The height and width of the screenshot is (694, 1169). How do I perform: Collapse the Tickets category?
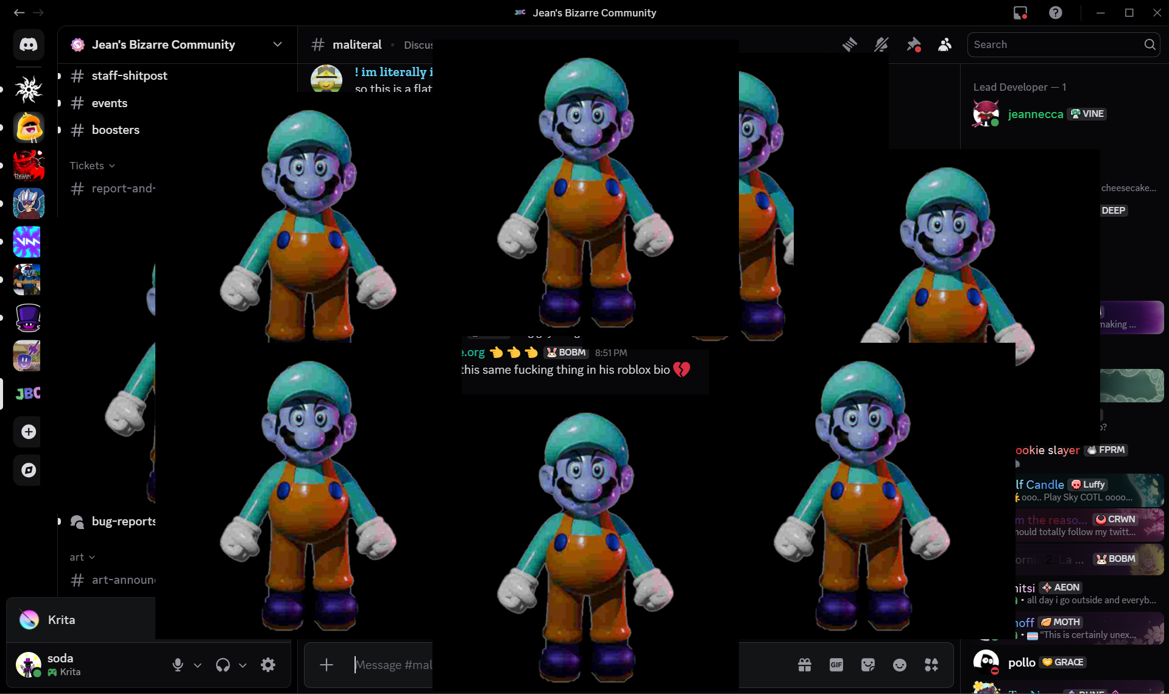click(93, 166)
